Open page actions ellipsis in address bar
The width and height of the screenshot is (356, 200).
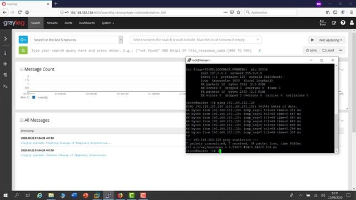225,12
